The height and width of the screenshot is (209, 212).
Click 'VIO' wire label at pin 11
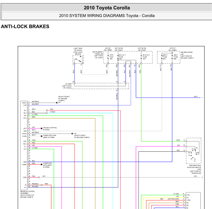33,127
